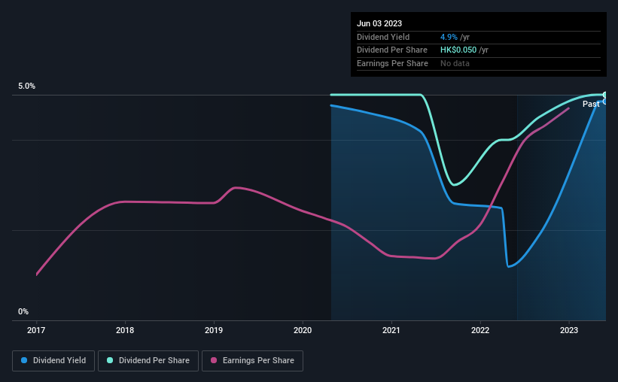Click the blue Dividend Yield legend dot
The width and height of the screenshot is (618, 382).
24,360
